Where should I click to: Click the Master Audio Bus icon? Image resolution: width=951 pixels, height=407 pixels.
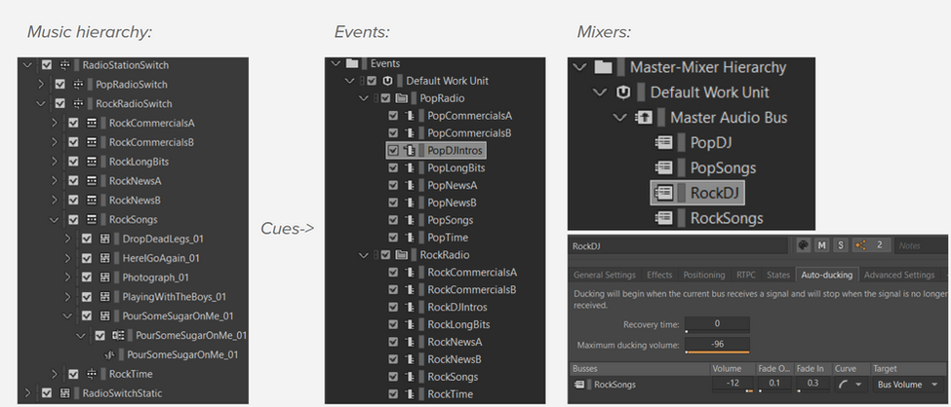click(644, 117)
